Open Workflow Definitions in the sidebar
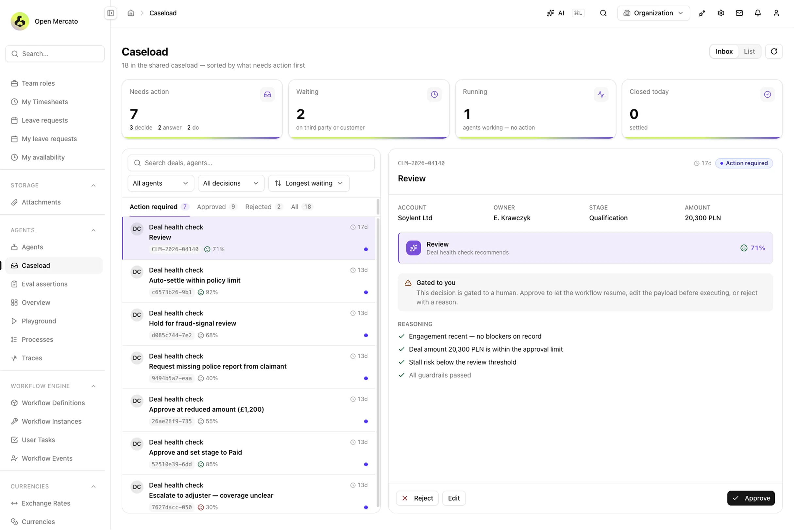Image resolution: width=795 pixels, height=530 pixels. pos(54,403)
